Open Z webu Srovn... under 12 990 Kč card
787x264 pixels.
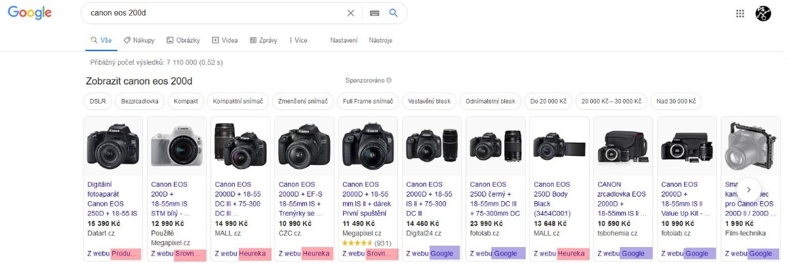[x=177, y=254]
